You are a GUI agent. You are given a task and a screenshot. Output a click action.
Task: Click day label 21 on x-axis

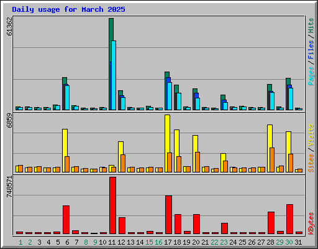[205, 242]
